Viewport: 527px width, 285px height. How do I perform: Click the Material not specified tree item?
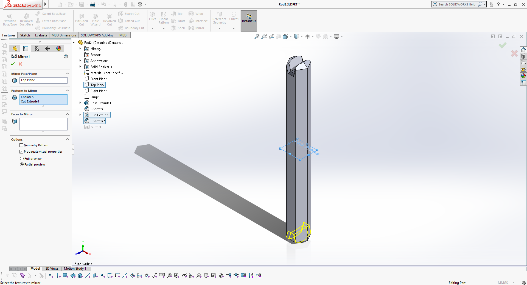tap(104, 73)
